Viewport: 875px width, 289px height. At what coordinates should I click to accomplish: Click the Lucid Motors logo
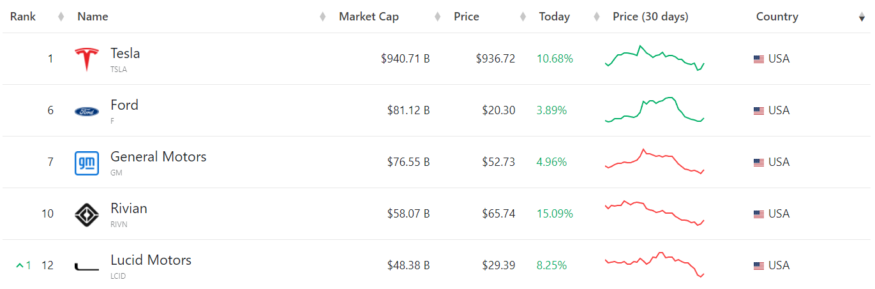(87, 267)
